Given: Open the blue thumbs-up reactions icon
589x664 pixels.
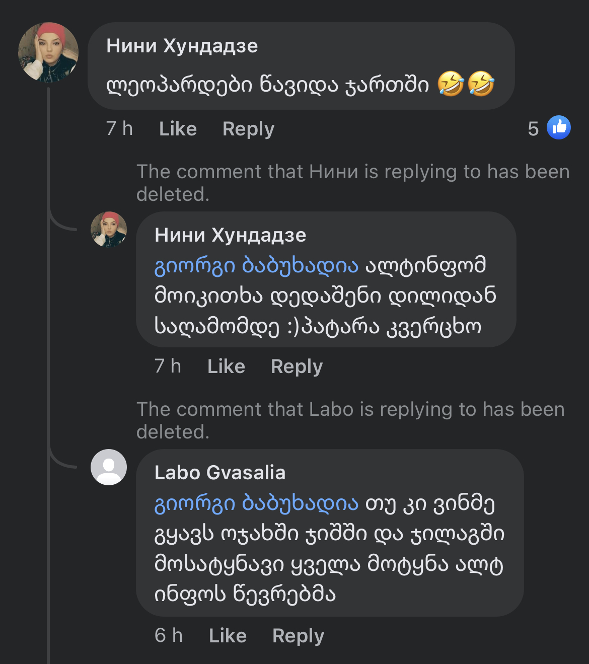Looking at the screenshot, I should (559, 127).
